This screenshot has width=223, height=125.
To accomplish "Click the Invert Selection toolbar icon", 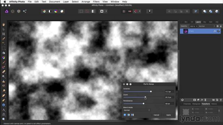I will pos(93,11).
